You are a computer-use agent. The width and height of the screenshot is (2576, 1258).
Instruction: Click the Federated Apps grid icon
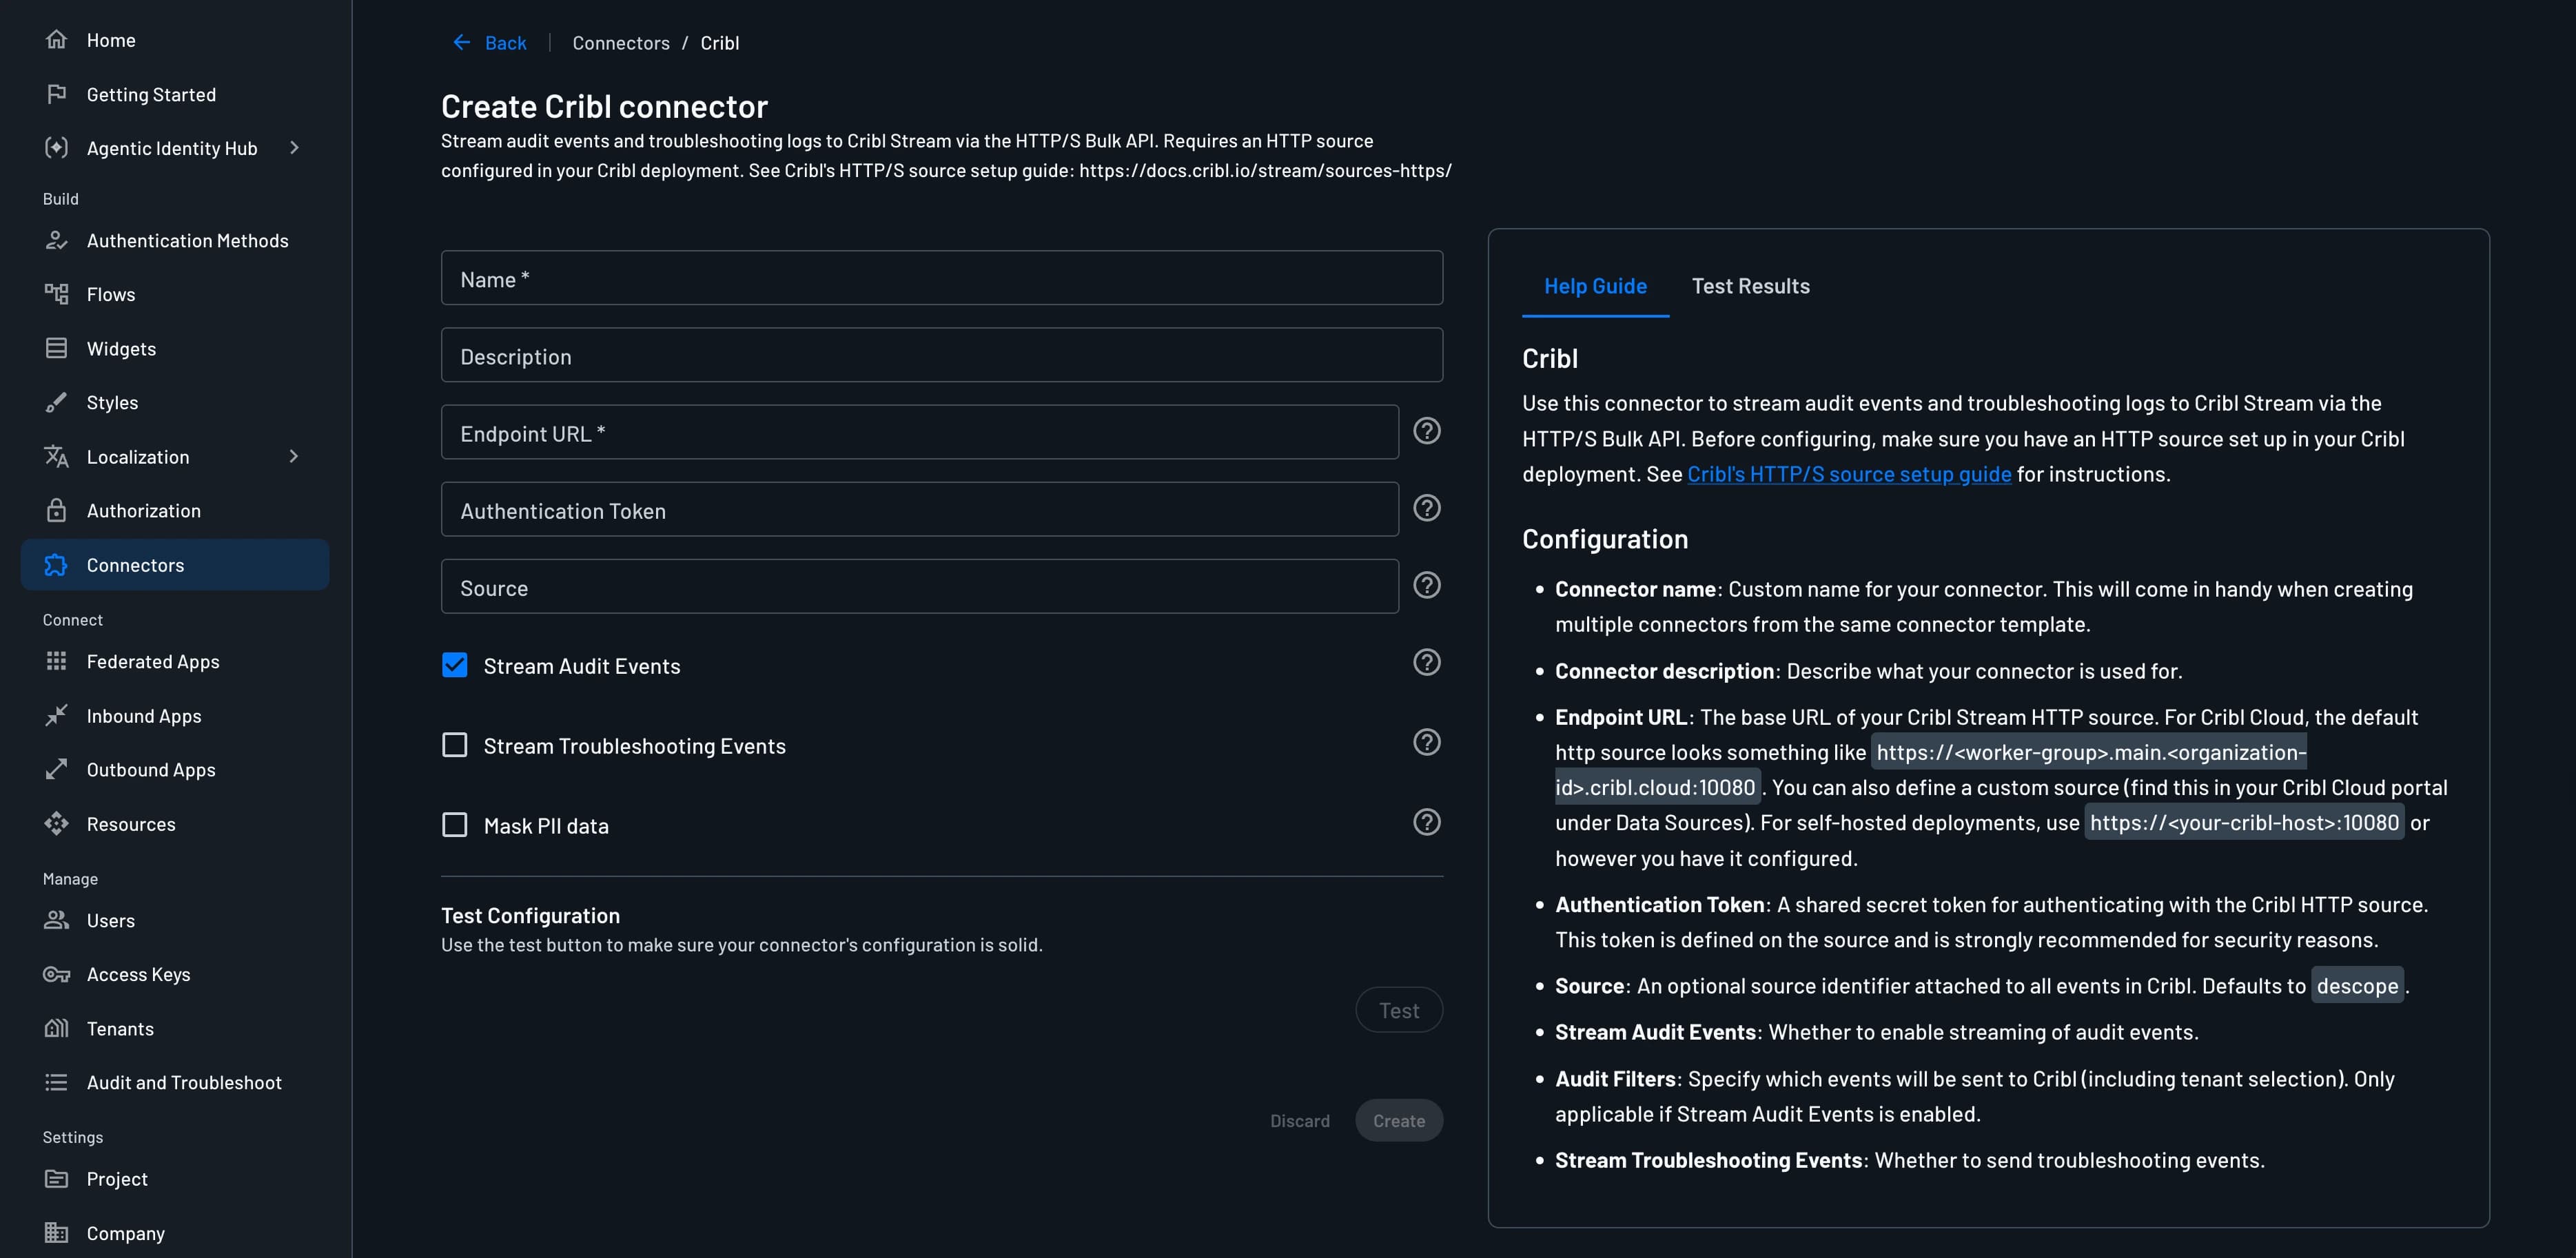click(x=56, y=661)
